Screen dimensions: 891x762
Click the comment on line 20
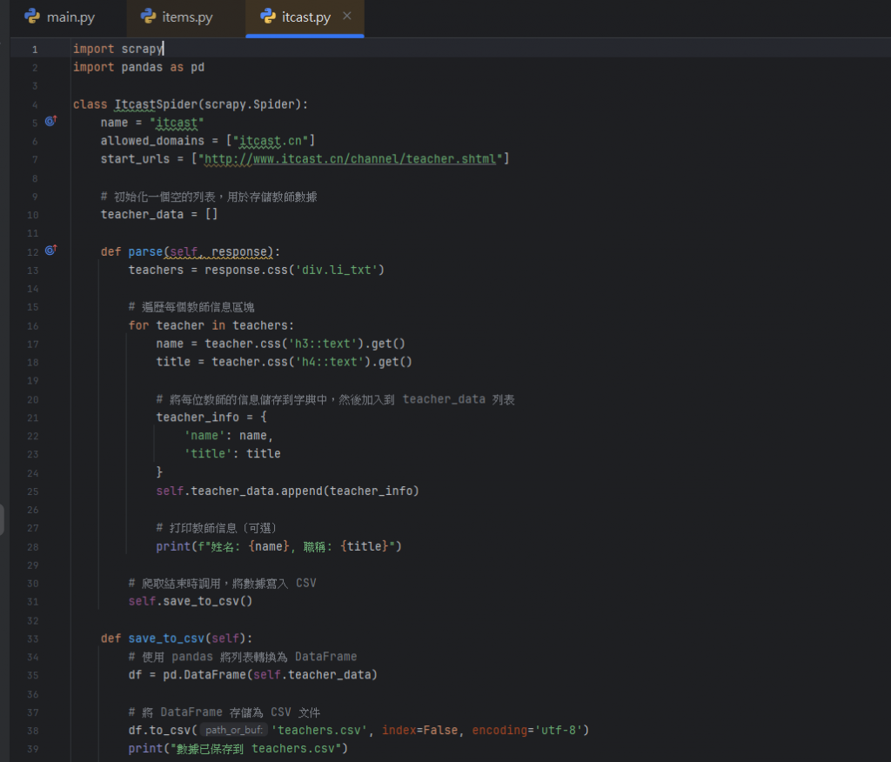click(x=335, y=399)
